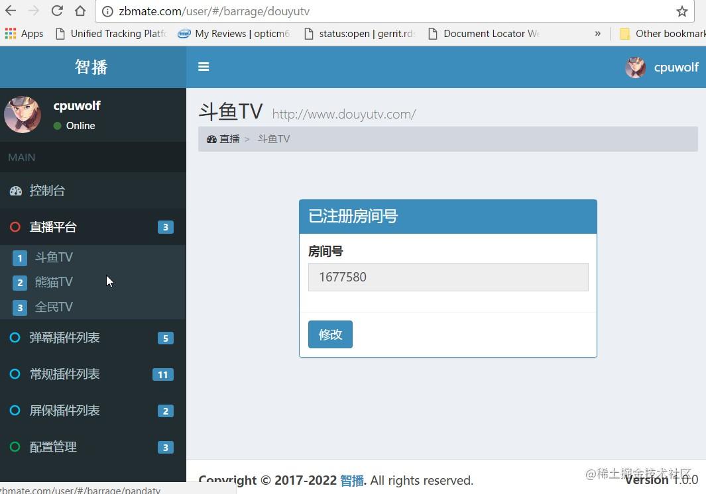View site information icon in address bar
The image size is (706, 494).
(x=107, y=11)
